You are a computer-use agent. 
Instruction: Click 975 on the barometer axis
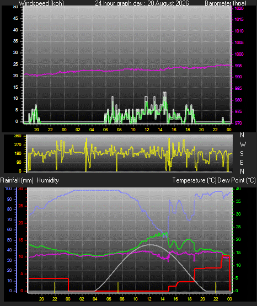(238, 111)
